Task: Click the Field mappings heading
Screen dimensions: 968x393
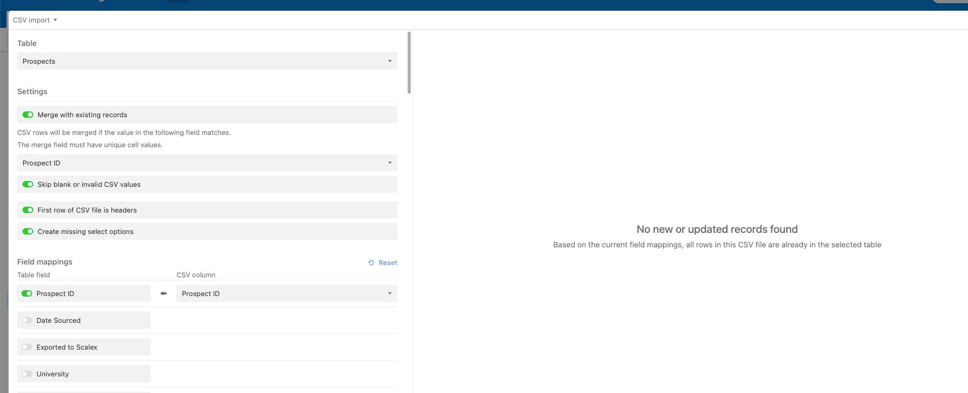Action: (x=45, y=262)
